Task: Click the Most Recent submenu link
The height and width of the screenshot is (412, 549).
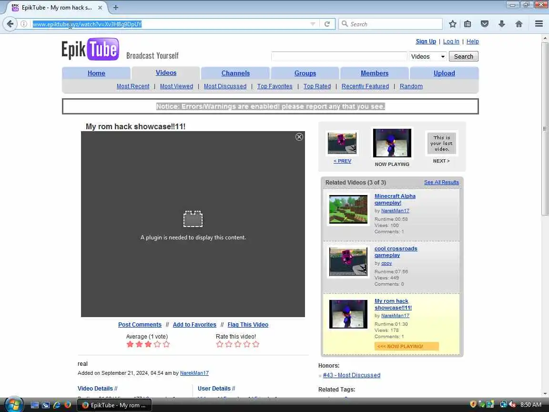Action: pyautogui.click(x=132, y=86)
